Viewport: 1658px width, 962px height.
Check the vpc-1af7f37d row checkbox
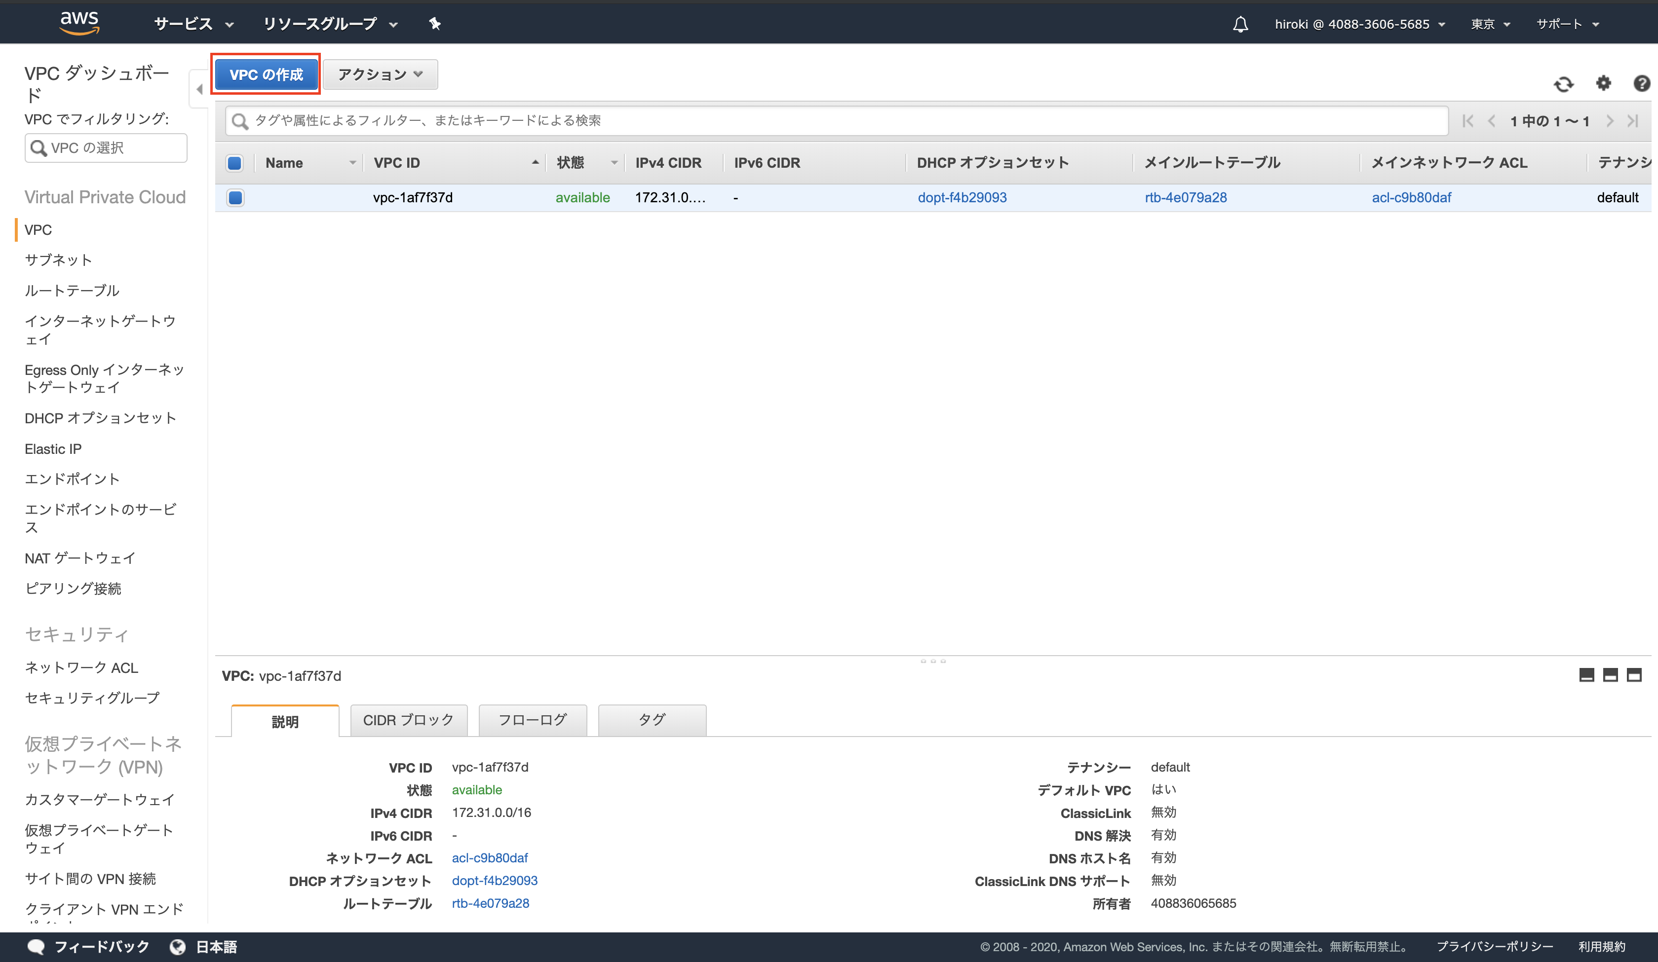coord(235,197)
